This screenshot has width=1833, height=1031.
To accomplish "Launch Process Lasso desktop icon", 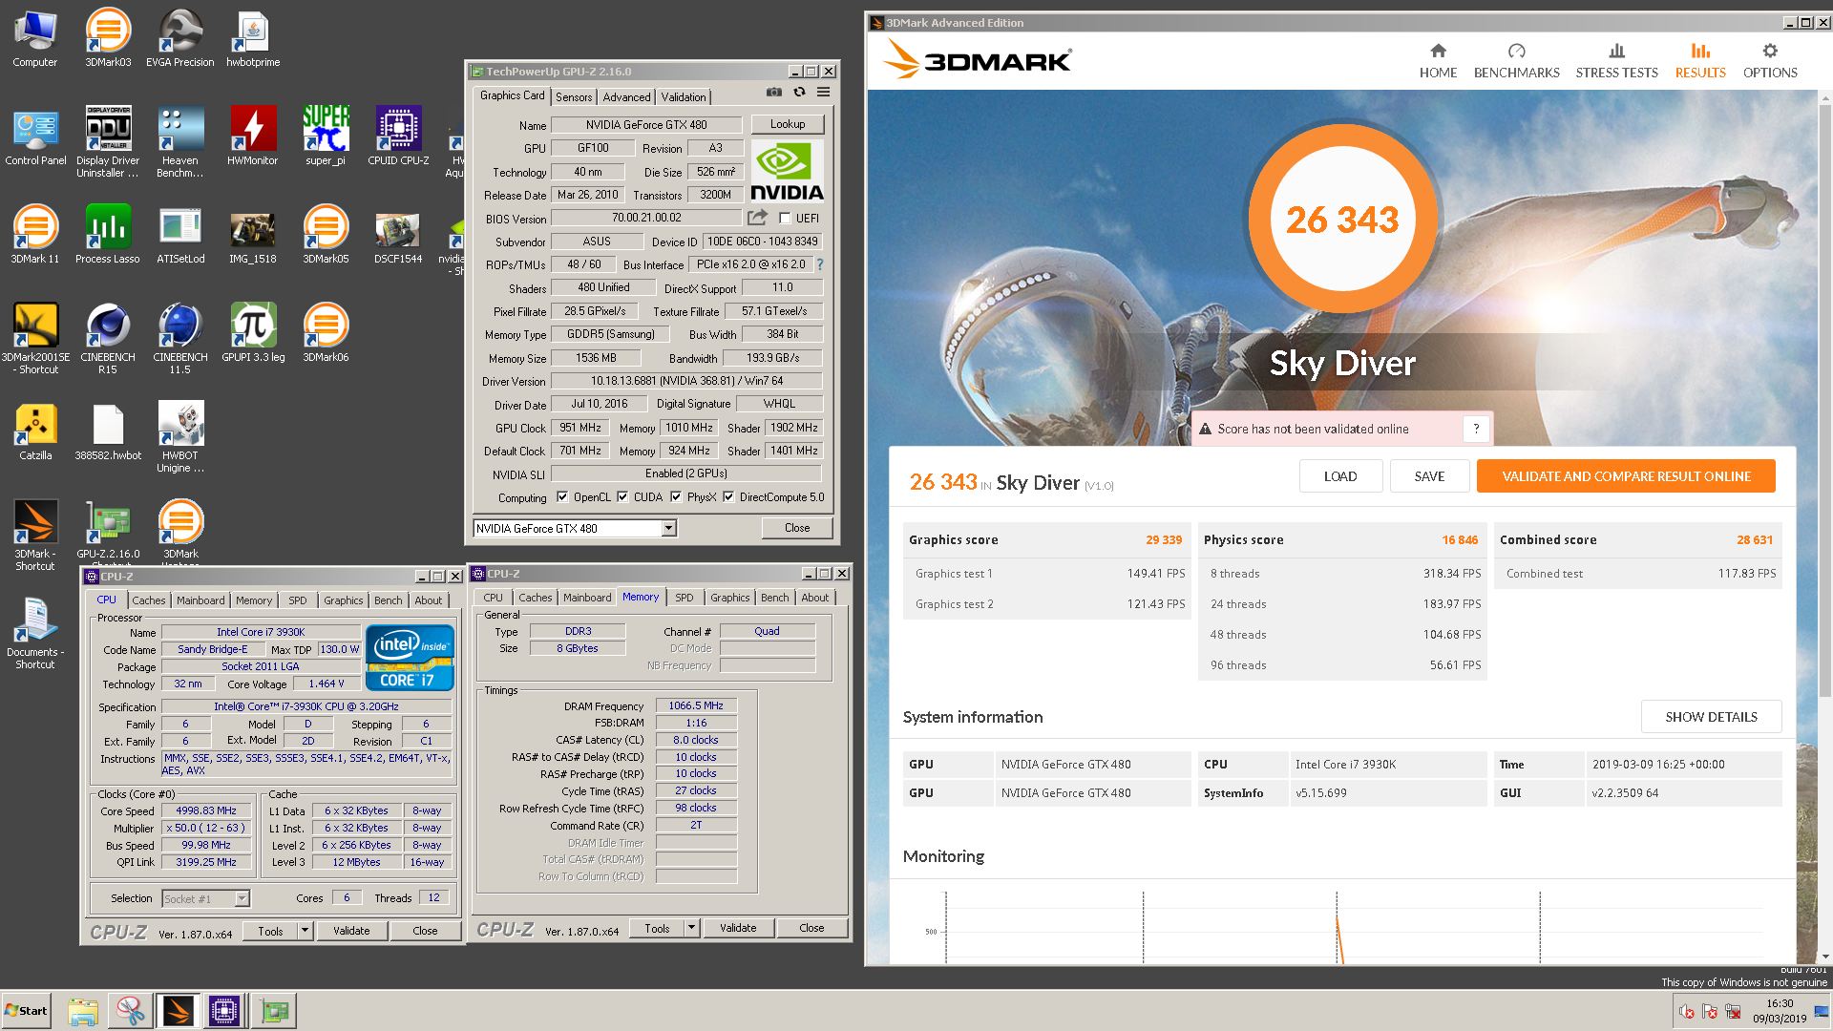I will (x=108, y=234).
